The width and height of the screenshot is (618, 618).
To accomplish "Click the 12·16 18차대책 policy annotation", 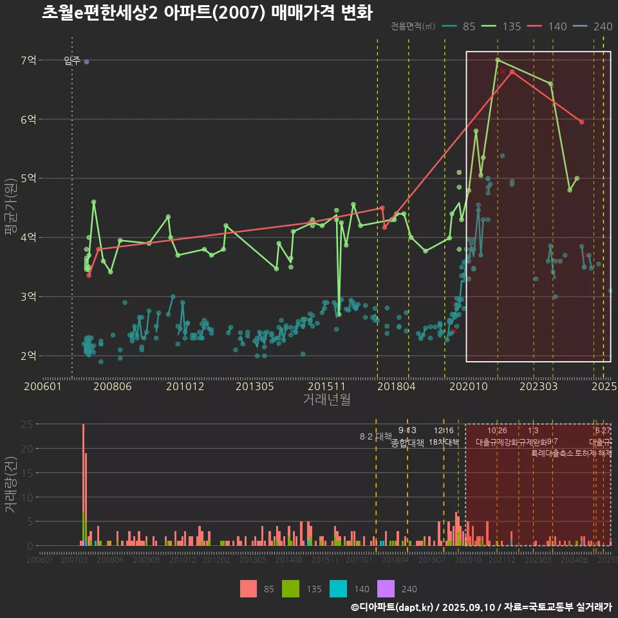I will 444,436.
